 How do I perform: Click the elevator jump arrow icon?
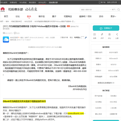pyautogui.click(x=86, y=38)
